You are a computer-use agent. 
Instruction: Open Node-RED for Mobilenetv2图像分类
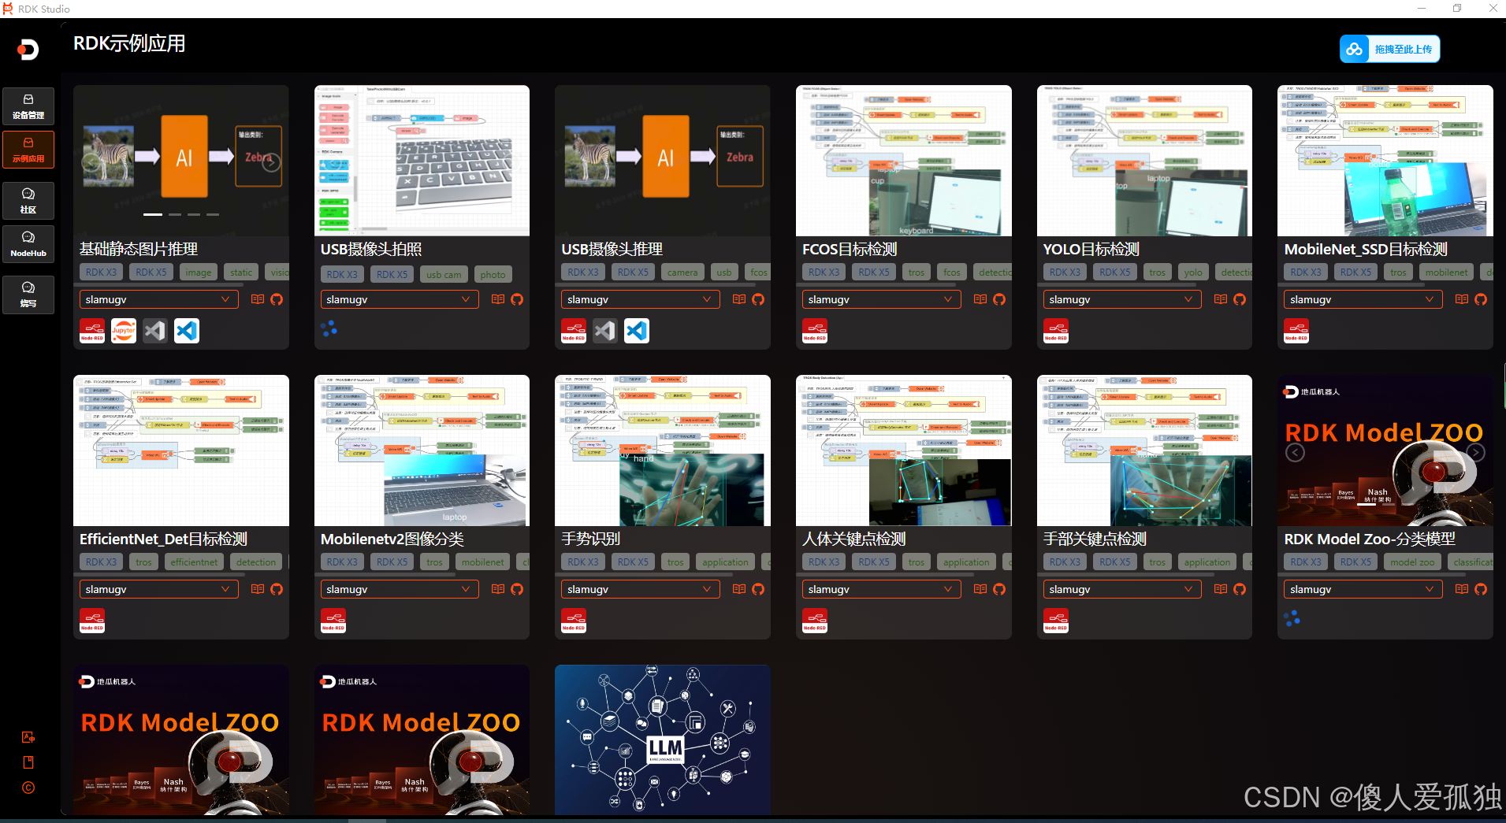(333, 621)
